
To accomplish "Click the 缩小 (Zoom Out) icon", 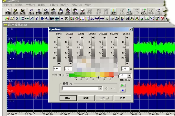I will click(151, 12).
